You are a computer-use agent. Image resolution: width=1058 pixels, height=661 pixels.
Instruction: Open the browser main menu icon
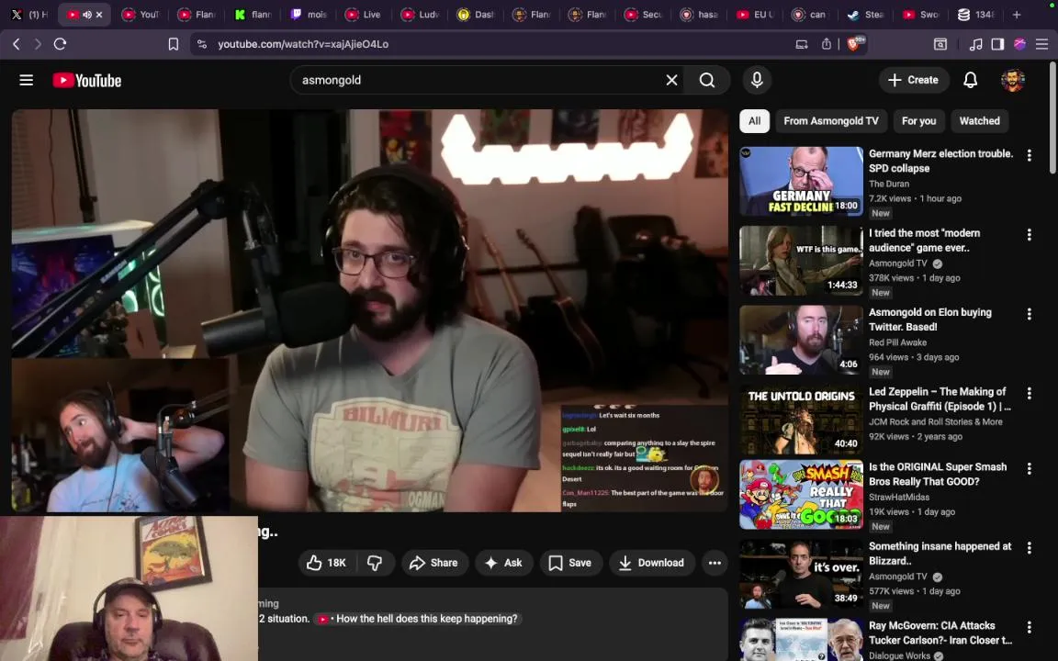(1041, 44)
